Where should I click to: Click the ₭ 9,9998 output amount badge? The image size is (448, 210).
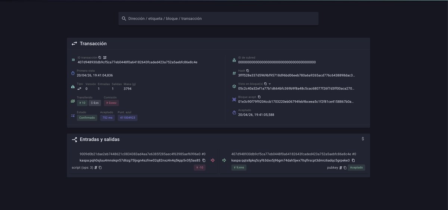[x=239, y=168]
